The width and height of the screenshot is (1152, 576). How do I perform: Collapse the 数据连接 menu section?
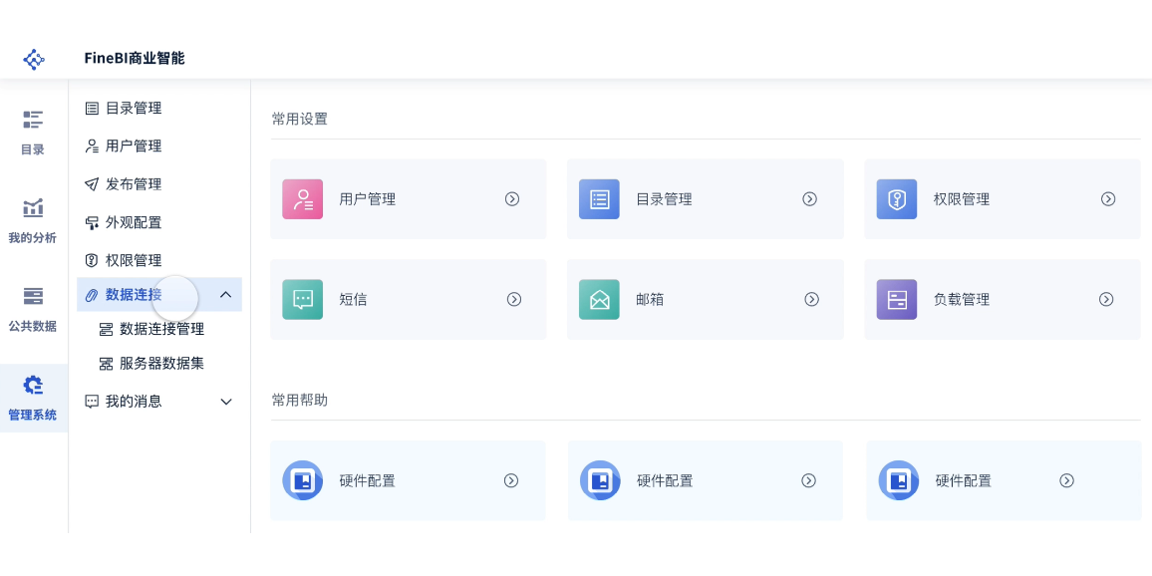coord(226,294)
